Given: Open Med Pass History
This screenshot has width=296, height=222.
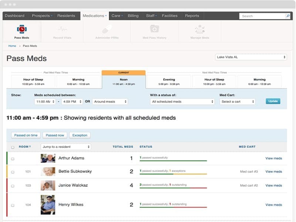Looking at the screenshot, I should click(x=154, y=30).
